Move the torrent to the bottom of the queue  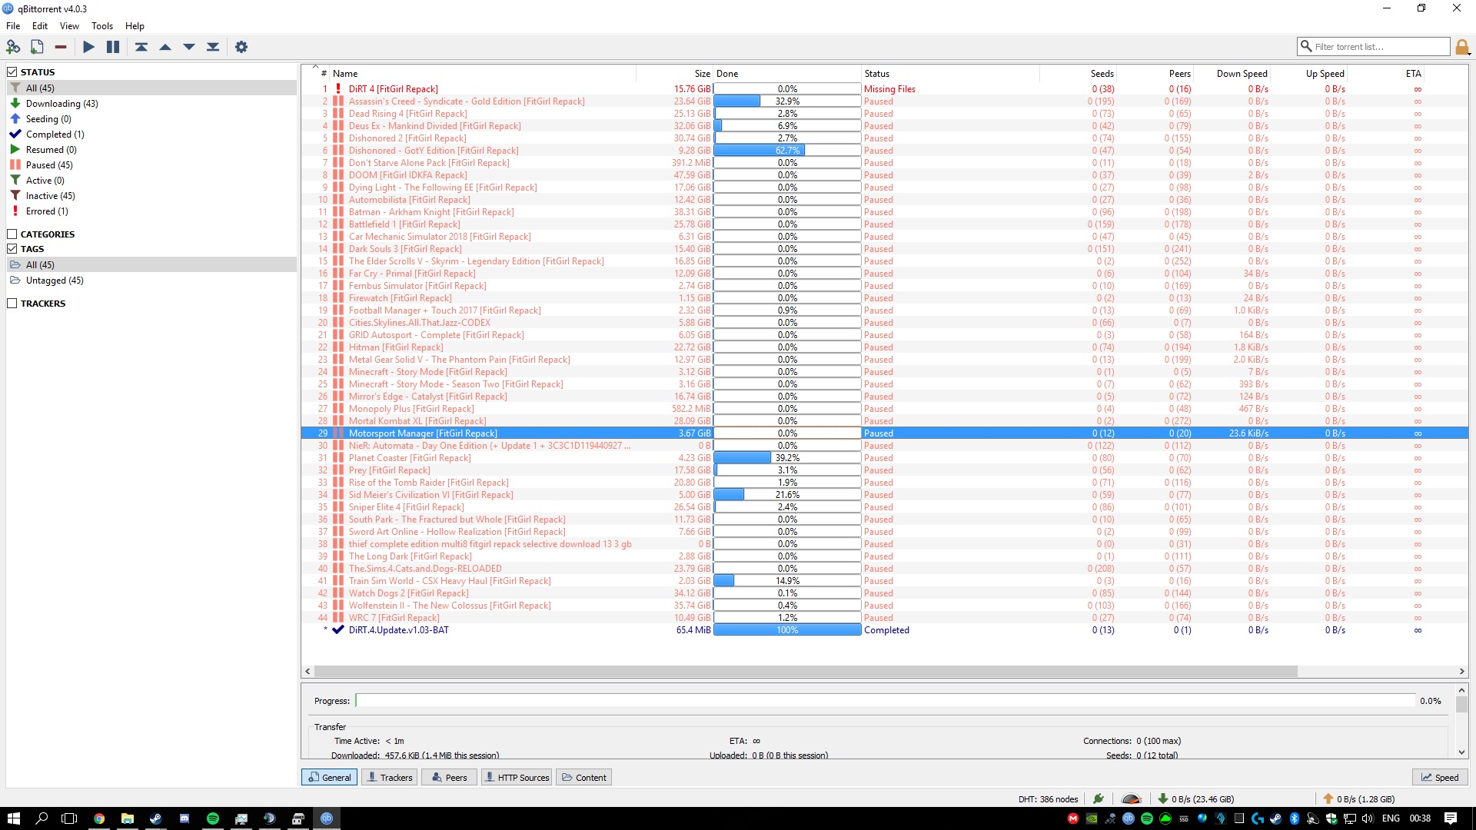coord(213,47)
